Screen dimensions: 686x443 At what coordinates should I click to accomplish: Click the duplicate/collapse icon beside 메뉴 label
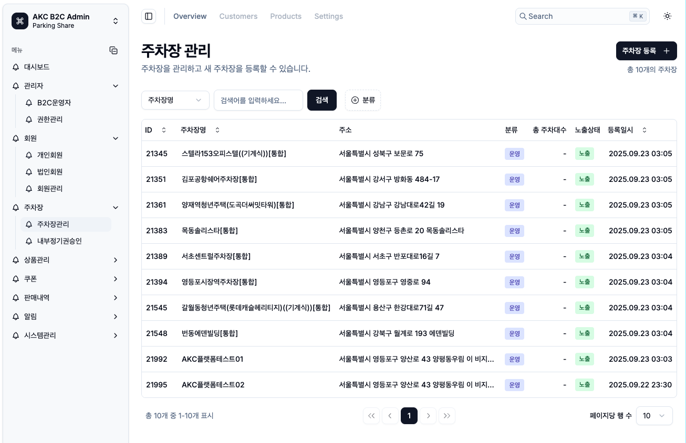point(113,50)
